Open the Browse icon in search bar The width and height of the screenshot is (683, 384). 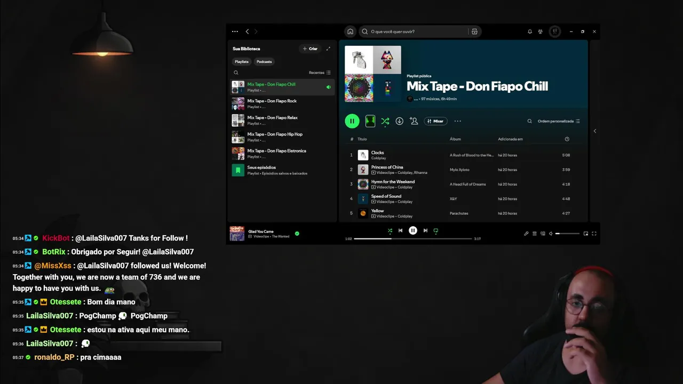point(474,31)
